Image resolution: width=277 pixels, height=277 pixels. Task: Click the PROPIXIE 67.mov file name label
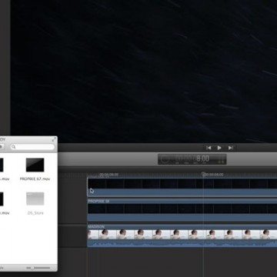point(35,179)
